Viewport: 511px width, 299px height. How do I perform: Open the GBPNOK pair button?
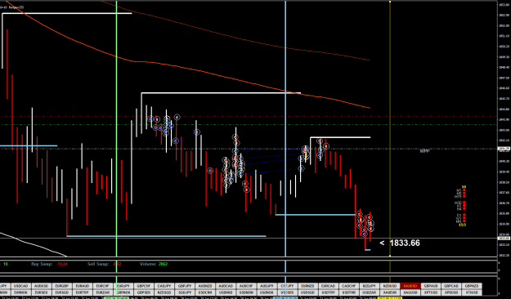point(123,292)
